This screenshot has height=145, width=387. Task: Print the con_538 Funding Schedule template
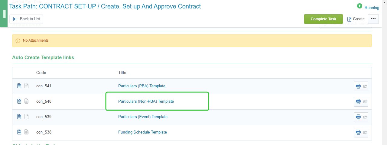click(x=358, y=132)
